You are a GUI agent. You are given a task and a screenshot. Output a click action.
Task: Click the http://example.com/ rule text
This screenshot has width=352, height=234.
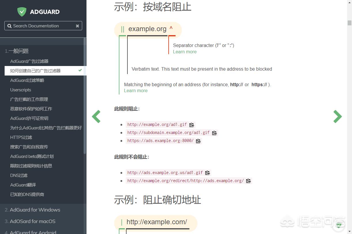tap(157, 222)
